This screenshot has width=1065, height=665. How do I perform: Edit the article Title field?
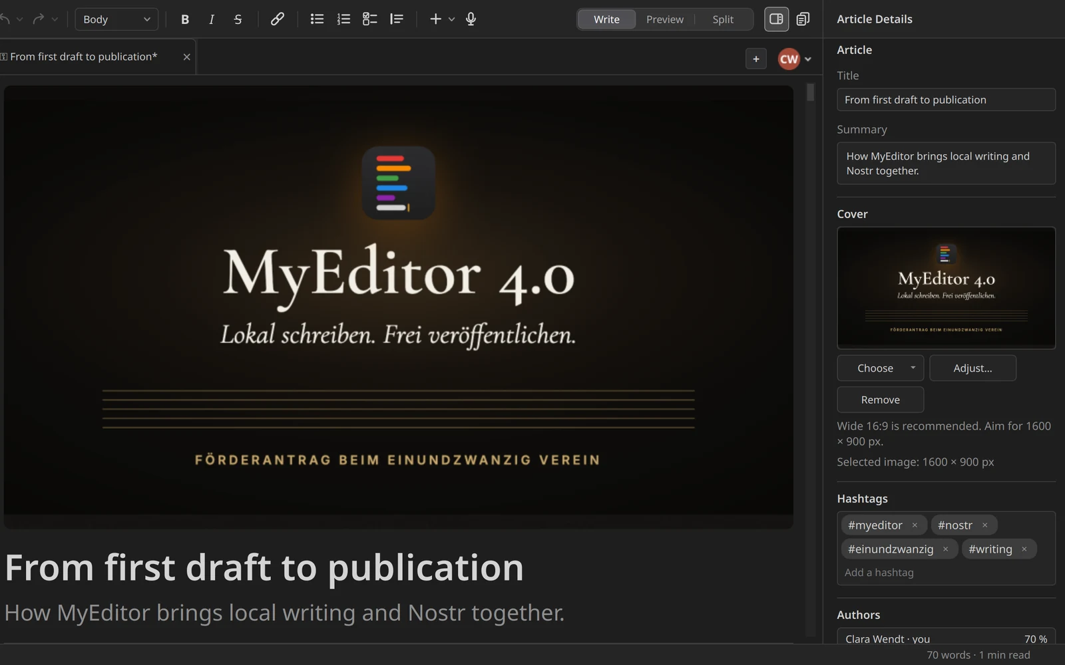[946, 100]
